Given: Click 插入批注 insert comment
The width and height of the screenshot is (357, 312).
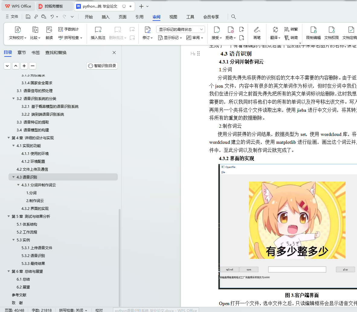Looking at the screenshot, I should tap(98, 33).
